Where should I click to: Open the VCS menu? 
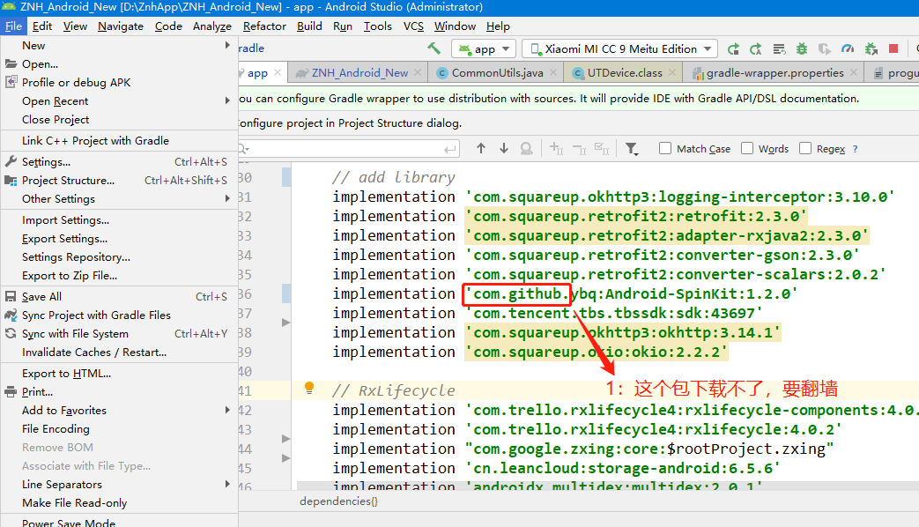(413, 26)
